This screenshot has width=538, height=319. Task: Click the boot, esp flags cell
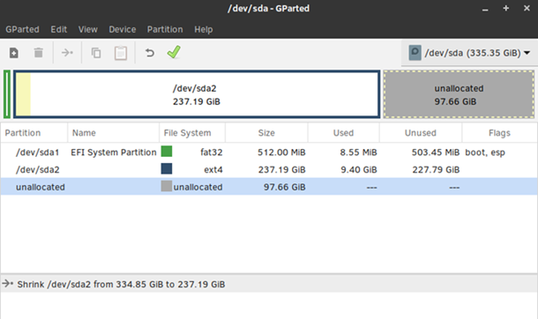click(485, 152)
